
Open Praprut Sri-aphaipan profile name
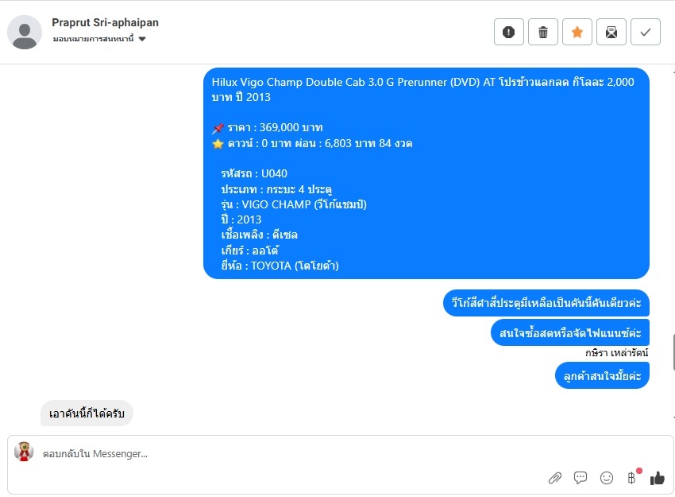pyautogui.click(x=105, y=22)
